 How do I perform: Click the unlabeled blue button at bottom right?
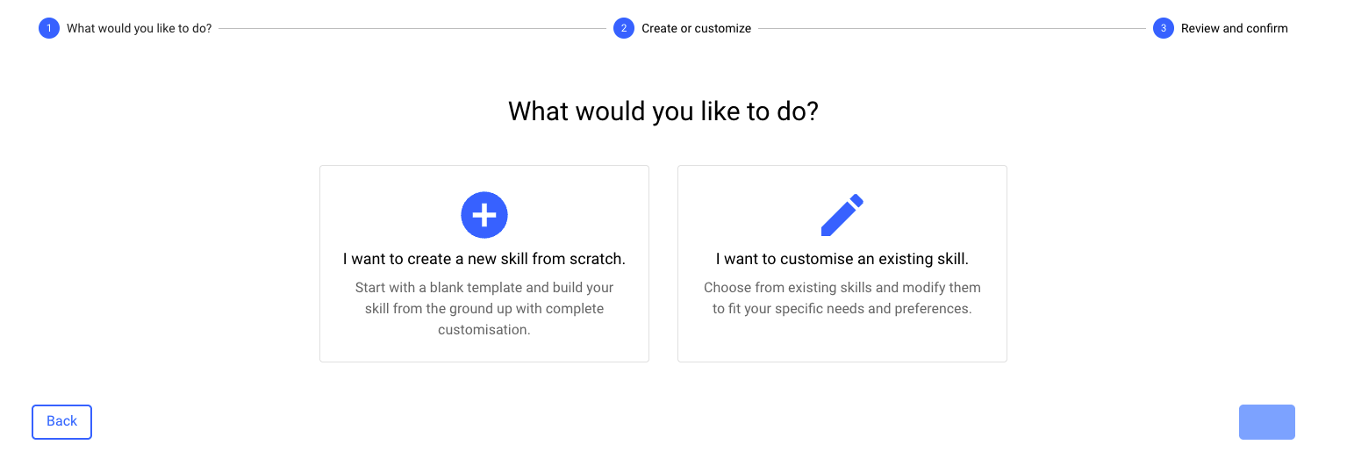tap(1266, 422)
